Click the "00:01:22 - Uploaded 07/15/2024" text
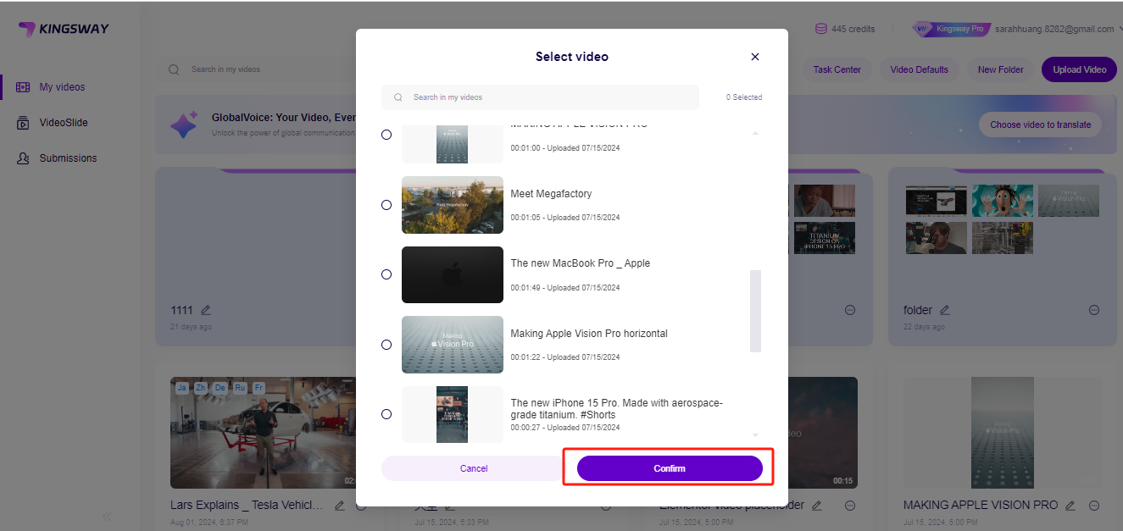 coord(565,357)
